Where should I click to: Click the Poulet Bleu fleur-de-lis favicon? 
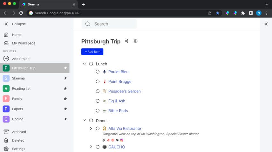(104, 72)
